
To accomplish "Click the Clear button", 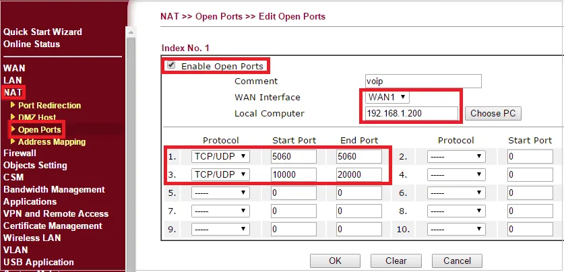I will [396, 261].
